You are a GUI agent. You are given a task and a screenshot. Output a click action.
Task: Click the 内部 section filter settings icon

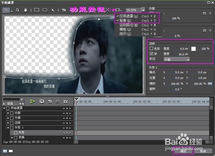[x=210, y=13]
